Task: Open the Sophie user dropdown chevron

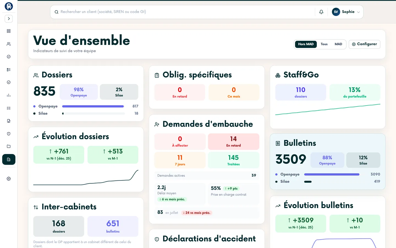Action: click(x=358, y=12)
